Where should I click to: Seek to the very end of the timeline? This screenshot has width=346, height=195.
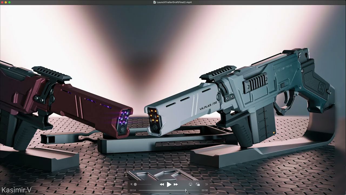pyautogui.click(x=199, y=190)
